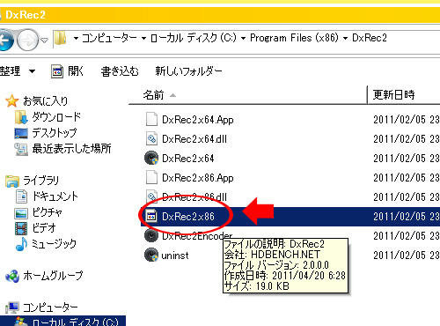Select the DxRec2x86 executable icon
440x326 pixels.
point(151,217)
